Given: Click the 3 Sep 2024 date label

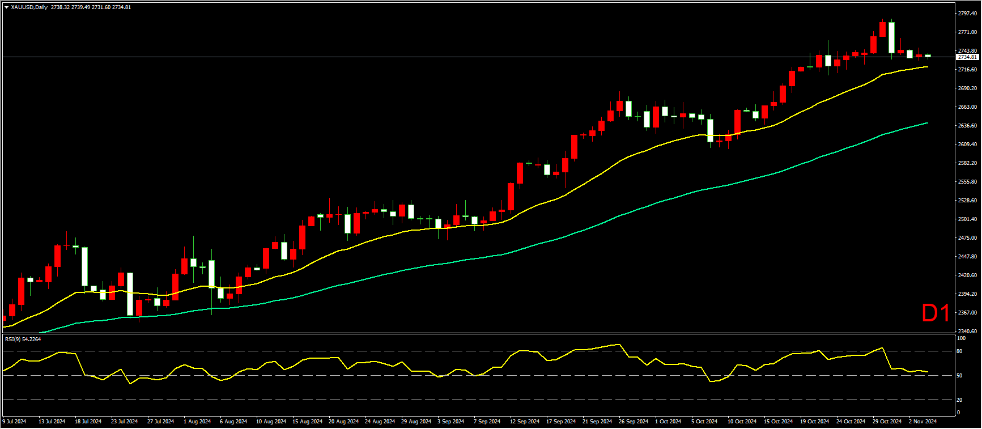Looking at the screenshot, I should 450,422.
